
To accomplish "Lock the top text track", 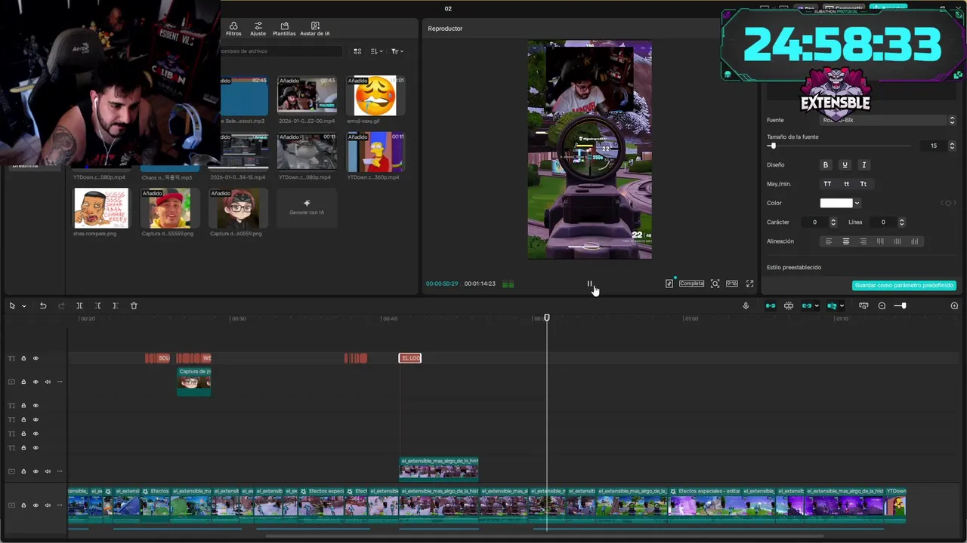I will tap(23, 358).
